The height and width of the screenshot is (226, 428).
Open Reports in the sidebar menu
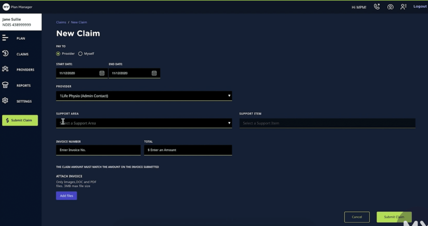click(23, 86)
